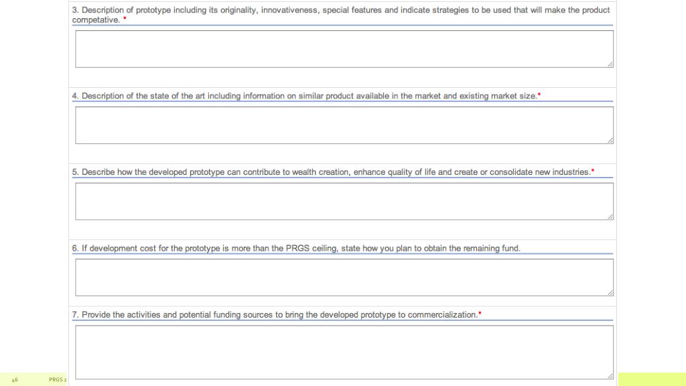Click the question 6 development cost label

(296, 248)
